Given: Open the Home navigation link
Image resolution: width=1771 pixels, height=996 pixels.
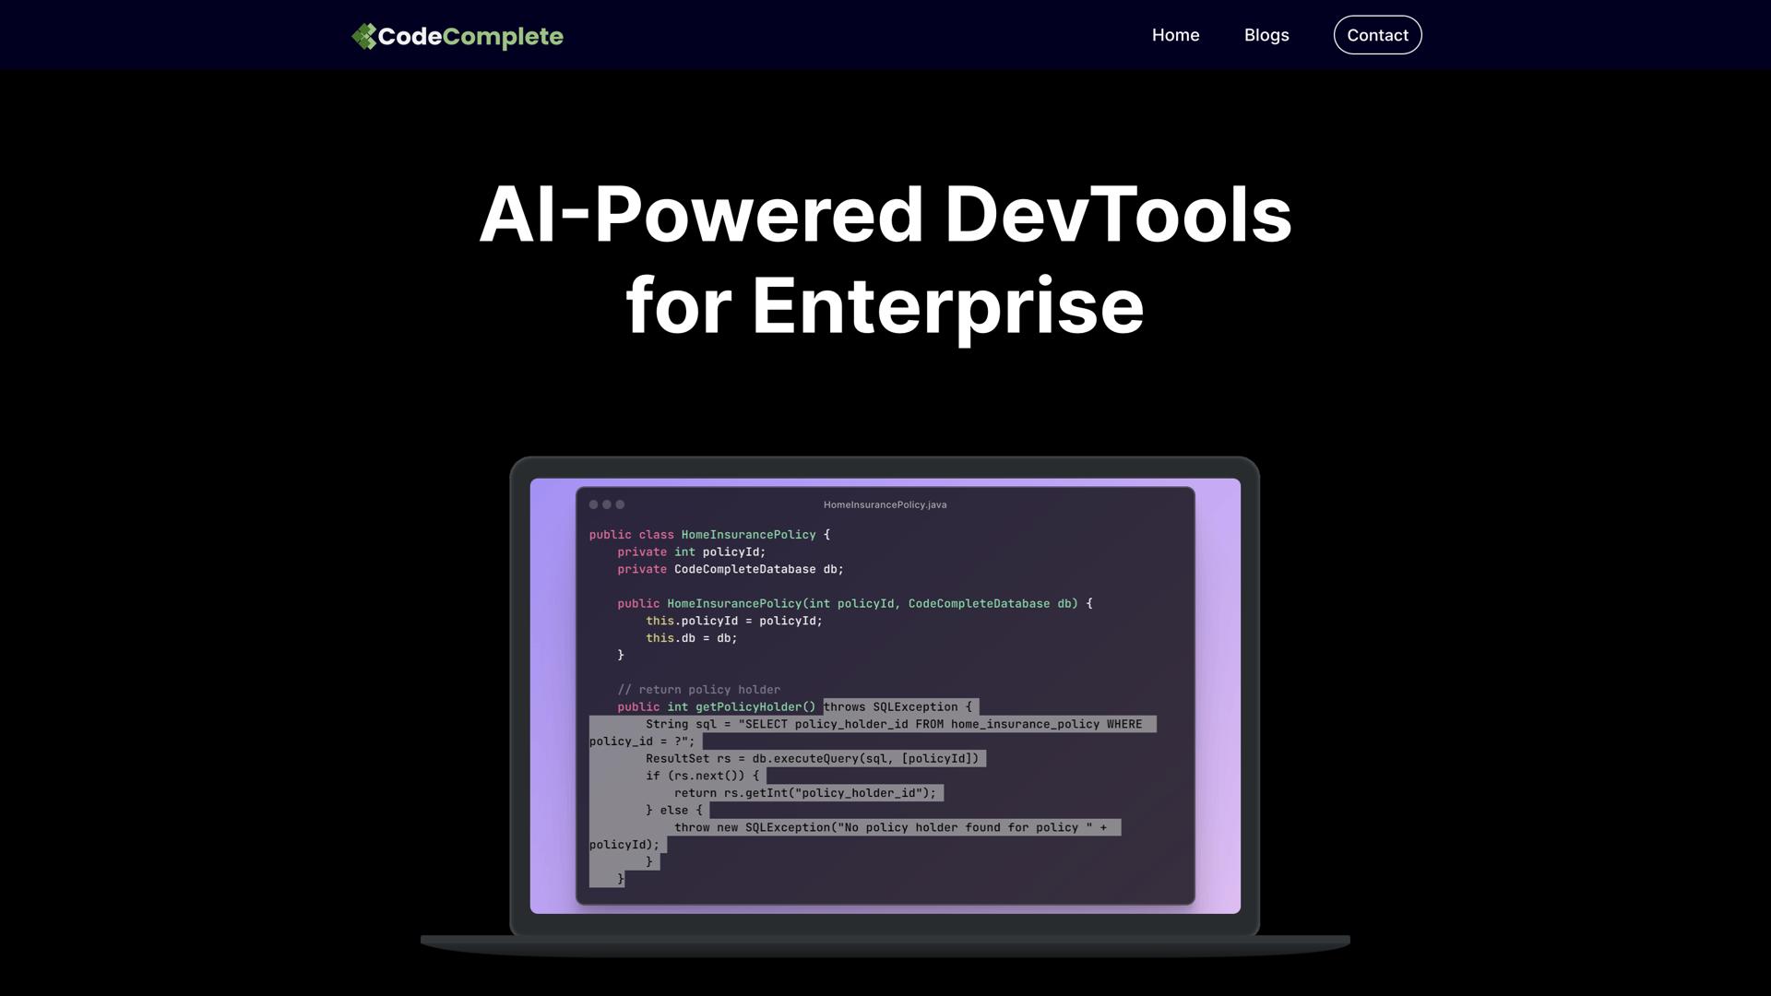Looking at the screenshot, I should [x=1175, y=35].
